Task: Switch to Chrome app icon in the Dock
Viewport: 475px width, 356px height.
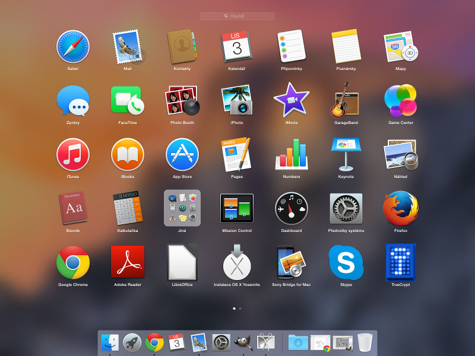Action: coord(154,342)
